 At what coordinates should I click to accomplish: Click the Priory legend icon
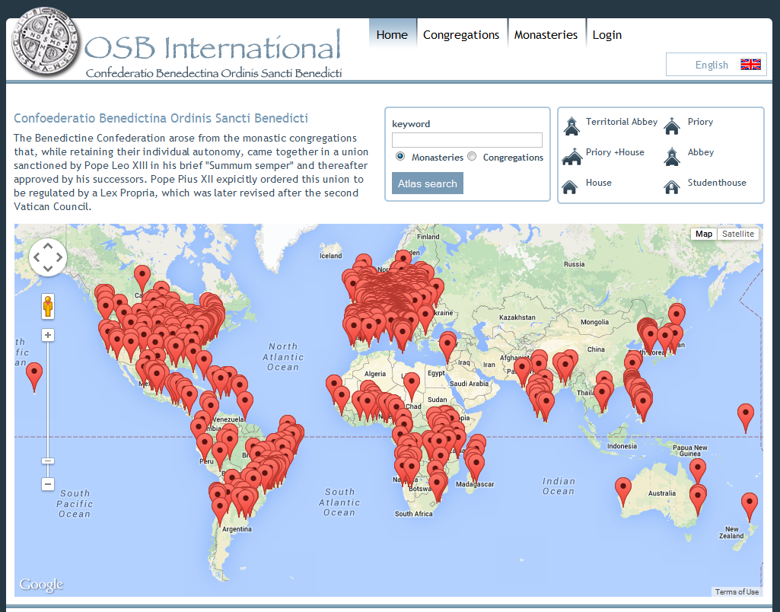pyautogui.click(x=671, y=126)
